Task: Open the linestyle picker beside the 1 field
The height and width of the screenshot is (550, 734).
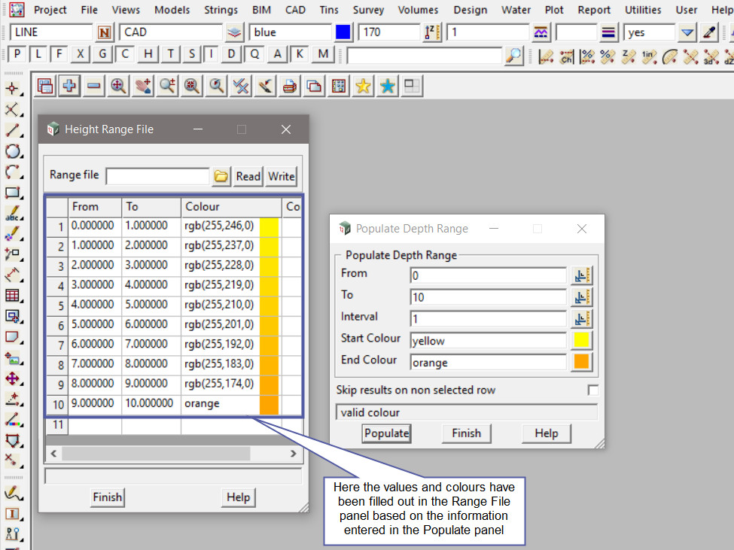Action: click(541, 32)
